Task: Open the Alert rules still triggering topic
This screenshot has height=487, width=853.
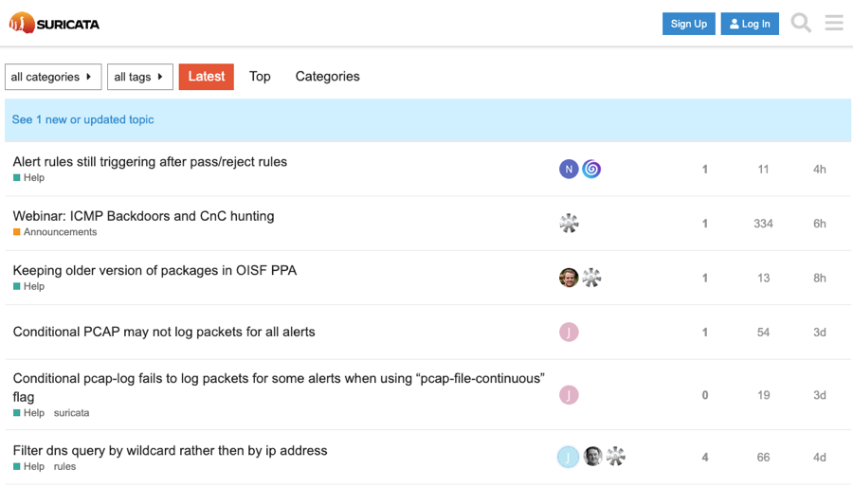Action: [150, 162]
